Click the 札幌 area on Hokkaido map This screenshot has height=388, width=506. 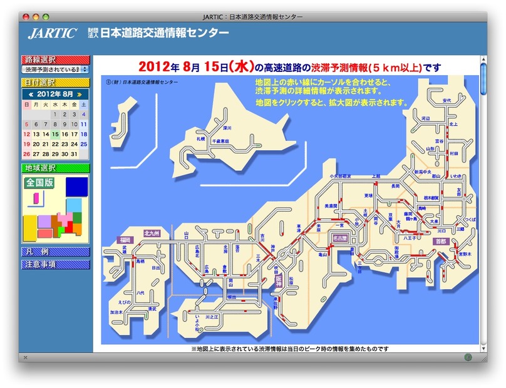click(x=201, y=138)
